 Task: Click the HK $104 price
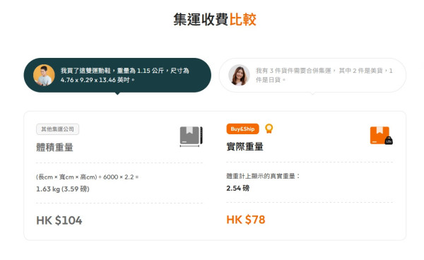(x=59, y=220)
